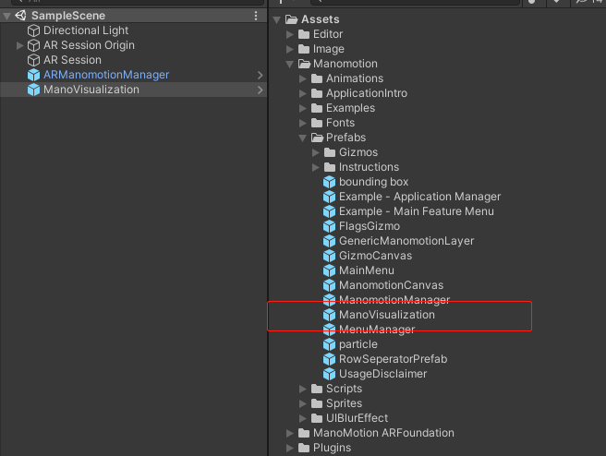Viewport: 606px width, 456px height.
Task: Expand the Fonts folder
Action: point(303,123)
